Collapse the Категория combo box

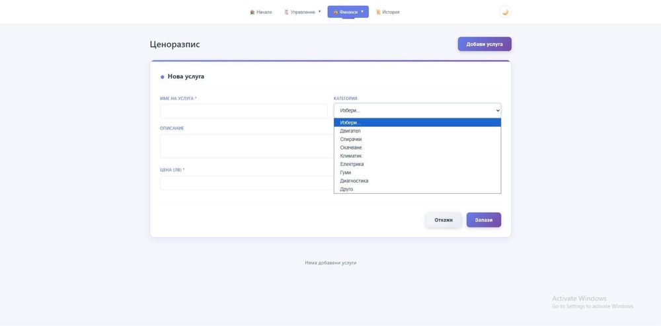[417, 110]
